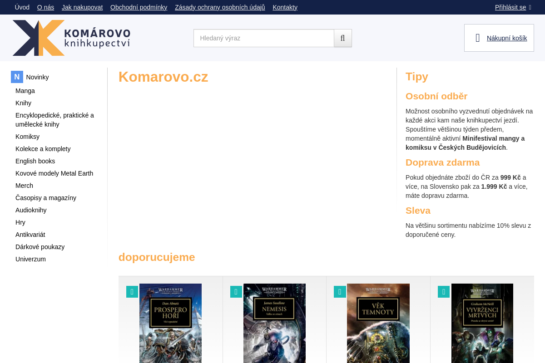The image size is (545, 363).
Task: Open Kovové modely Metal Earth category
Action: 54,173
